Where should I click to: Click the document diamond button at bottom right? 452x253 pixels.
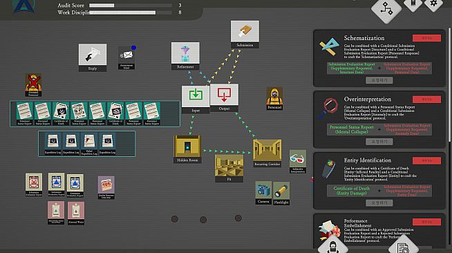pyautogui.click(x=404, y=245)
